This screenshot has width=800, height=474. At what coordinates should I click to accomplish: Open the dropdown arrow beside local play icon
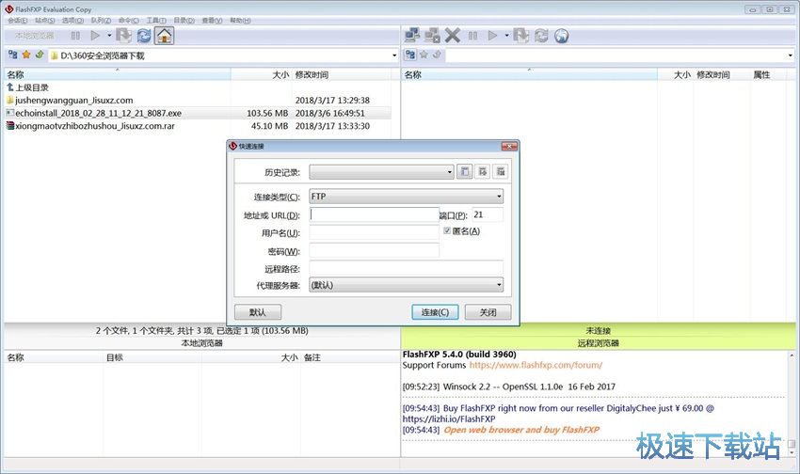(109, 36)
